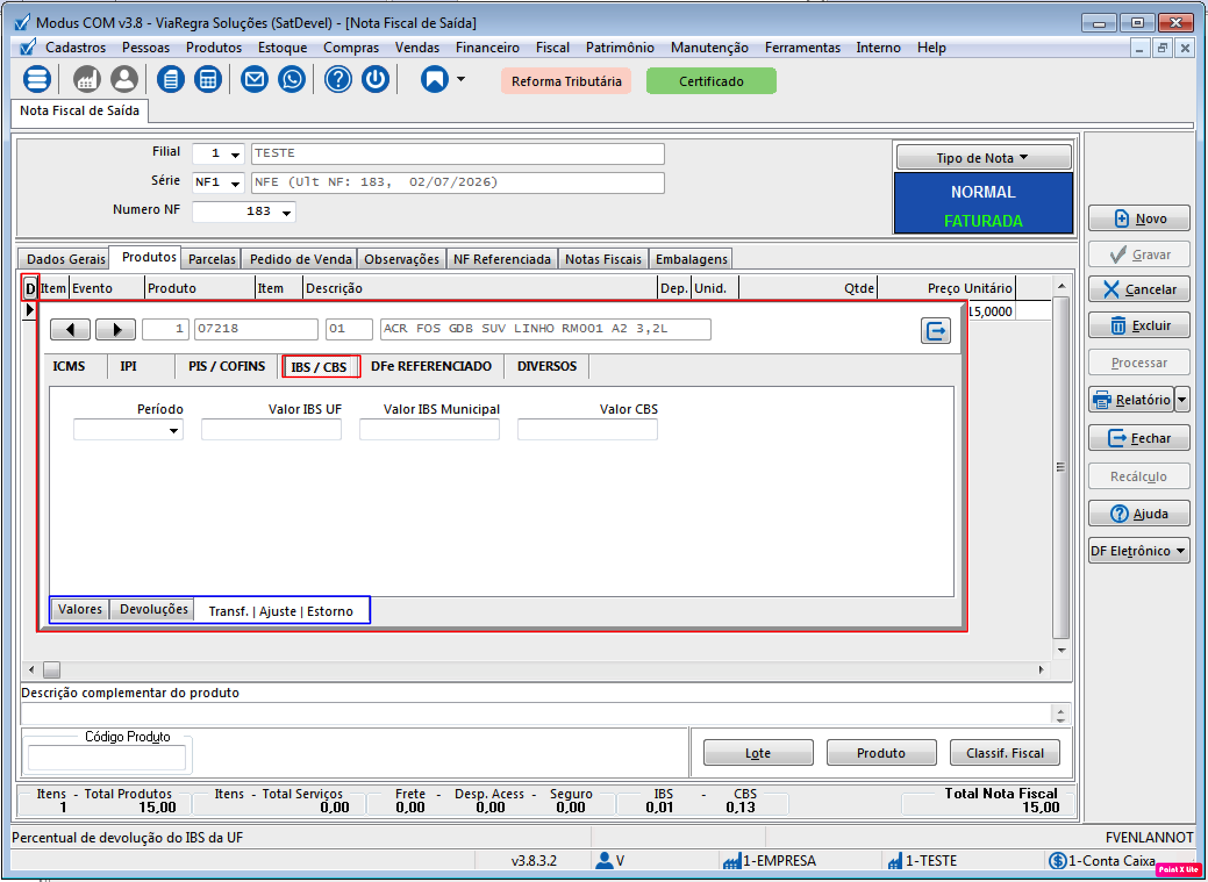Click the user profile toolbar icon

click(x=124, y=79)
